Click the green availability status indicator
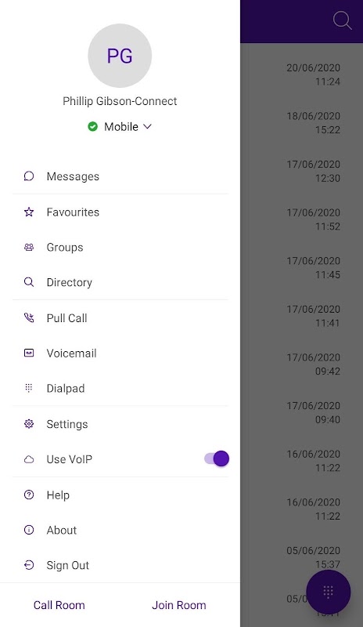 coord(92,127)
